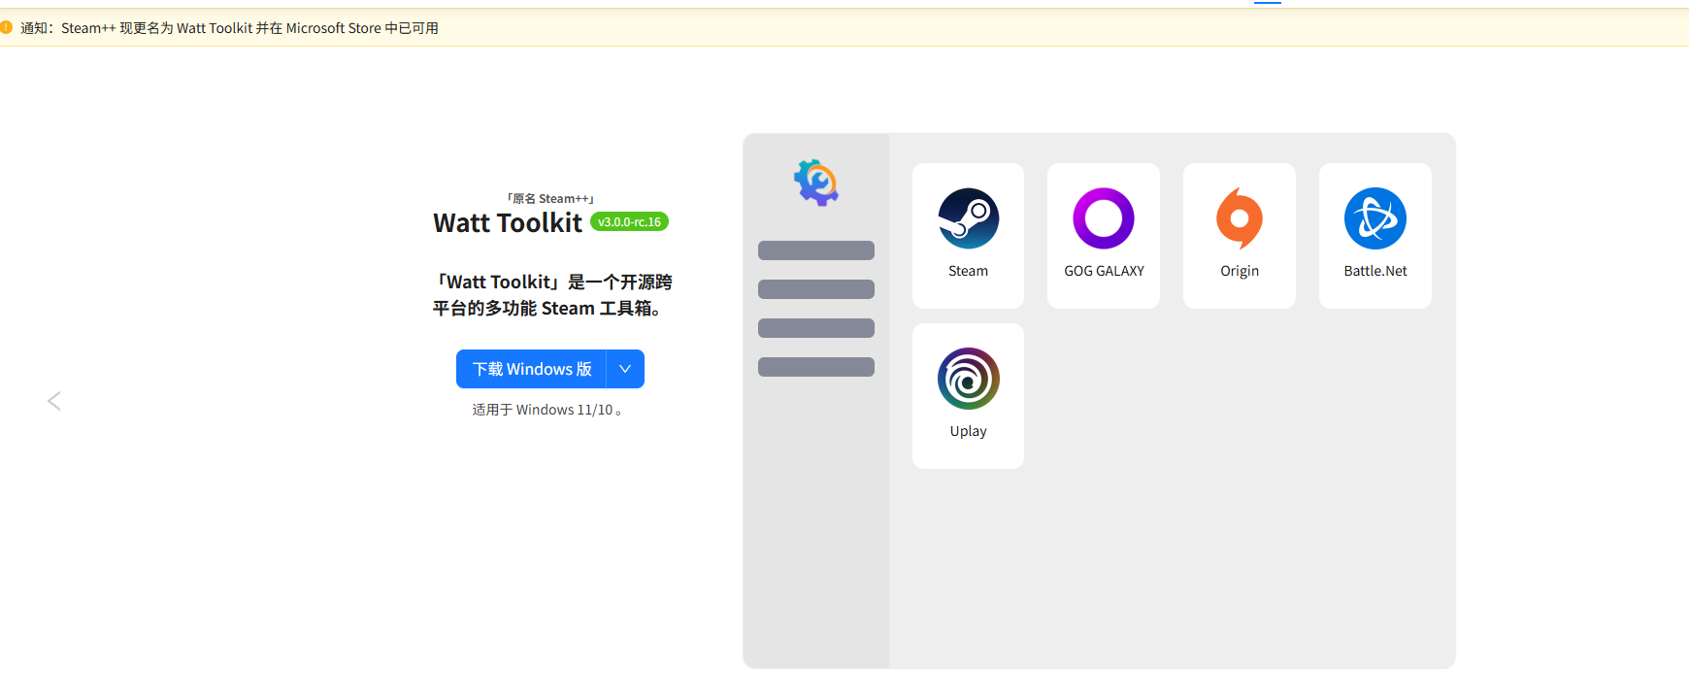Click the GOG GALAXY card label
Screen dimensions: 1689x698
(1104, 271)
